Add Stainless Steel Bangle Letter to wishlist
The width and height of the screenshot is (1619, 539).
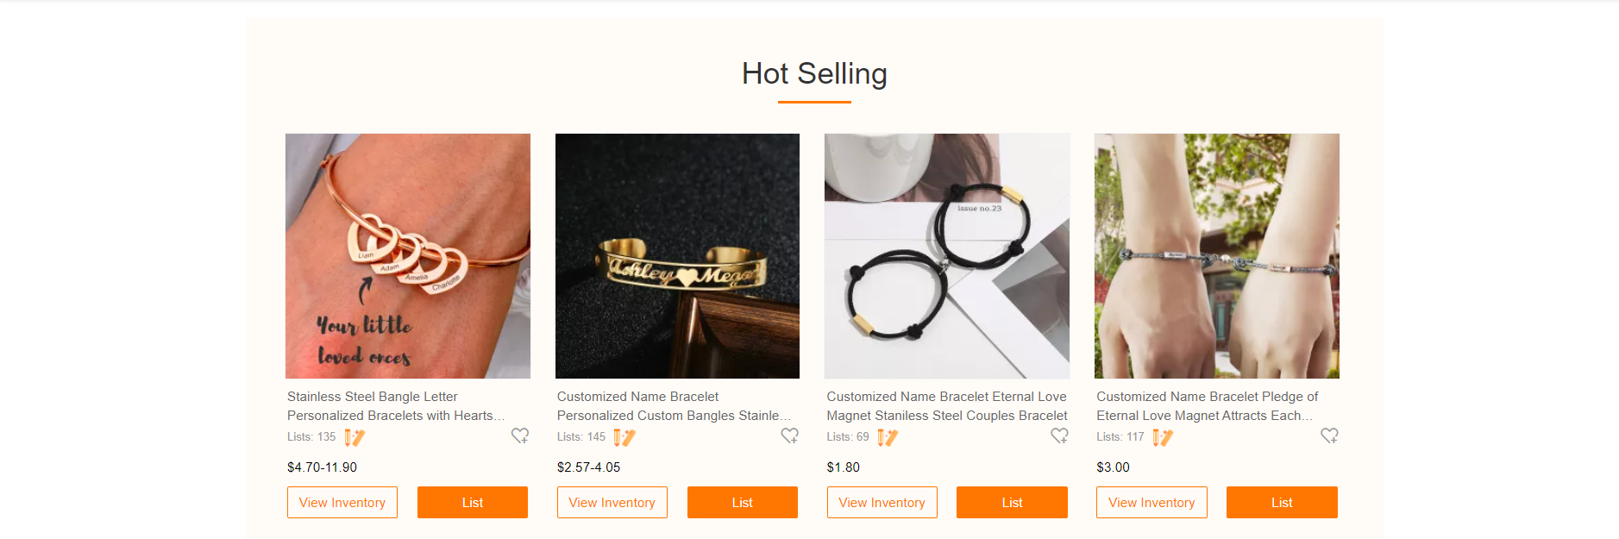coord(520,436)
